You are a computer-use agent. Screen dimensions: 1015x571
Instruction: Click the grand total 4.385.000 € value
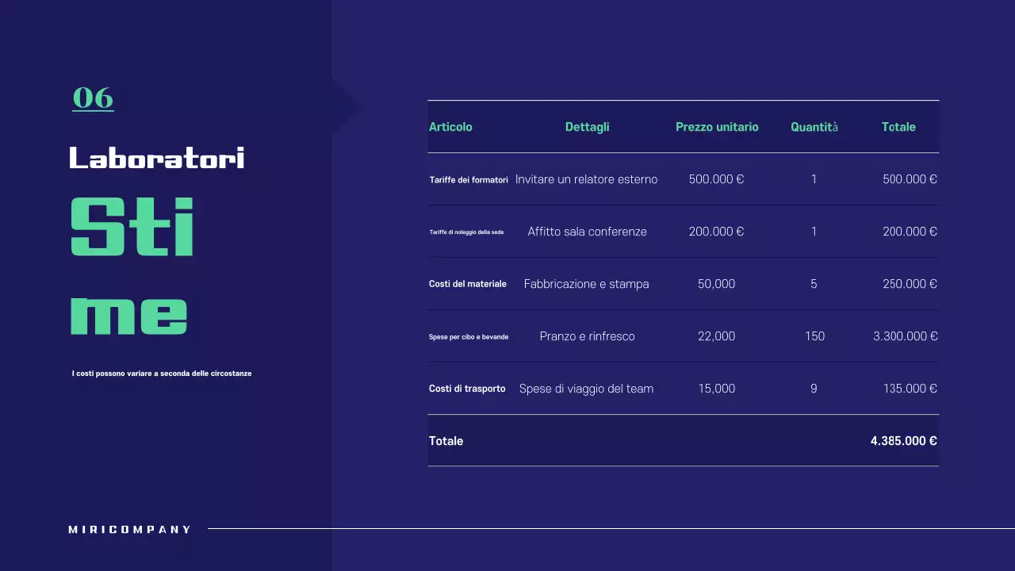coord(903,441)
